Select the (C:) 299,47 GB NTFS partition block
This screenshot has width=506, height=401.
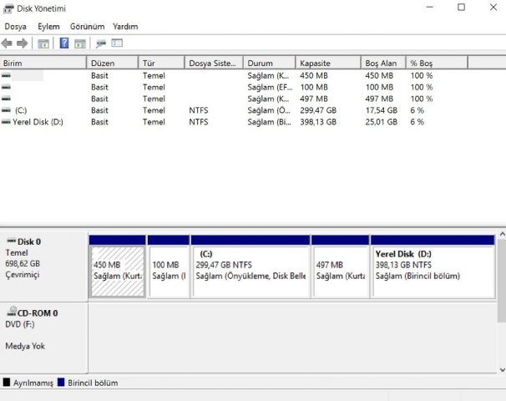[250, 267]
